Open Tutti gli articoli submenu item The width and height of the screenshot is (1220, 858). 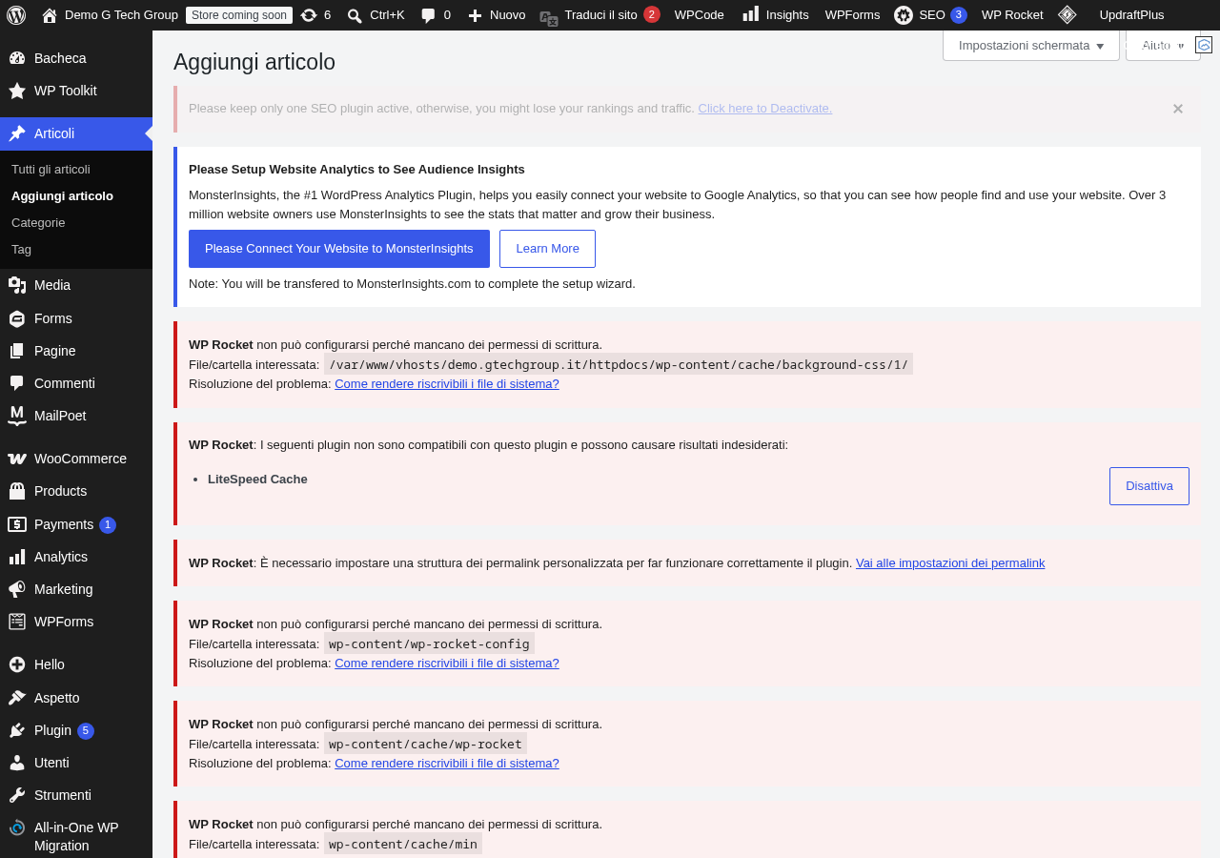pyautogui.click(x=51, y=169)
